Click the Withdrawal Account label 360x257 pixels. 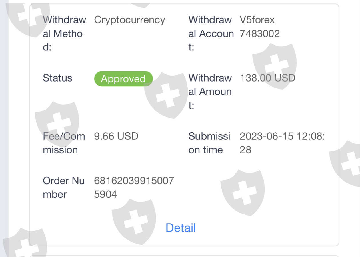pos(211,34)
